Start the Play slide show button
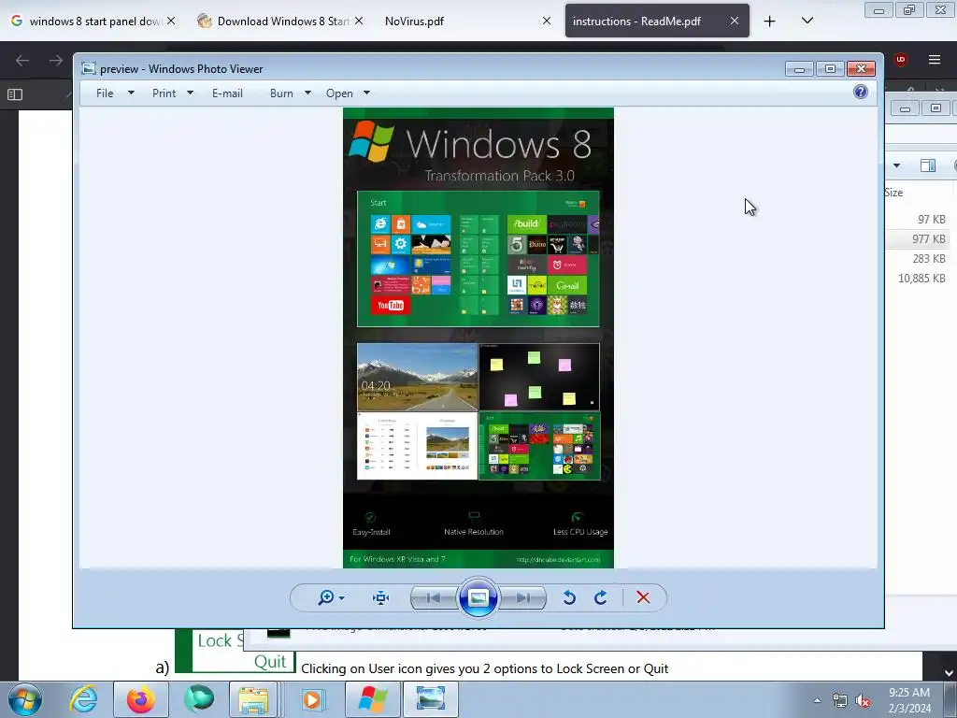957x718 pixels. coord(478,597)
